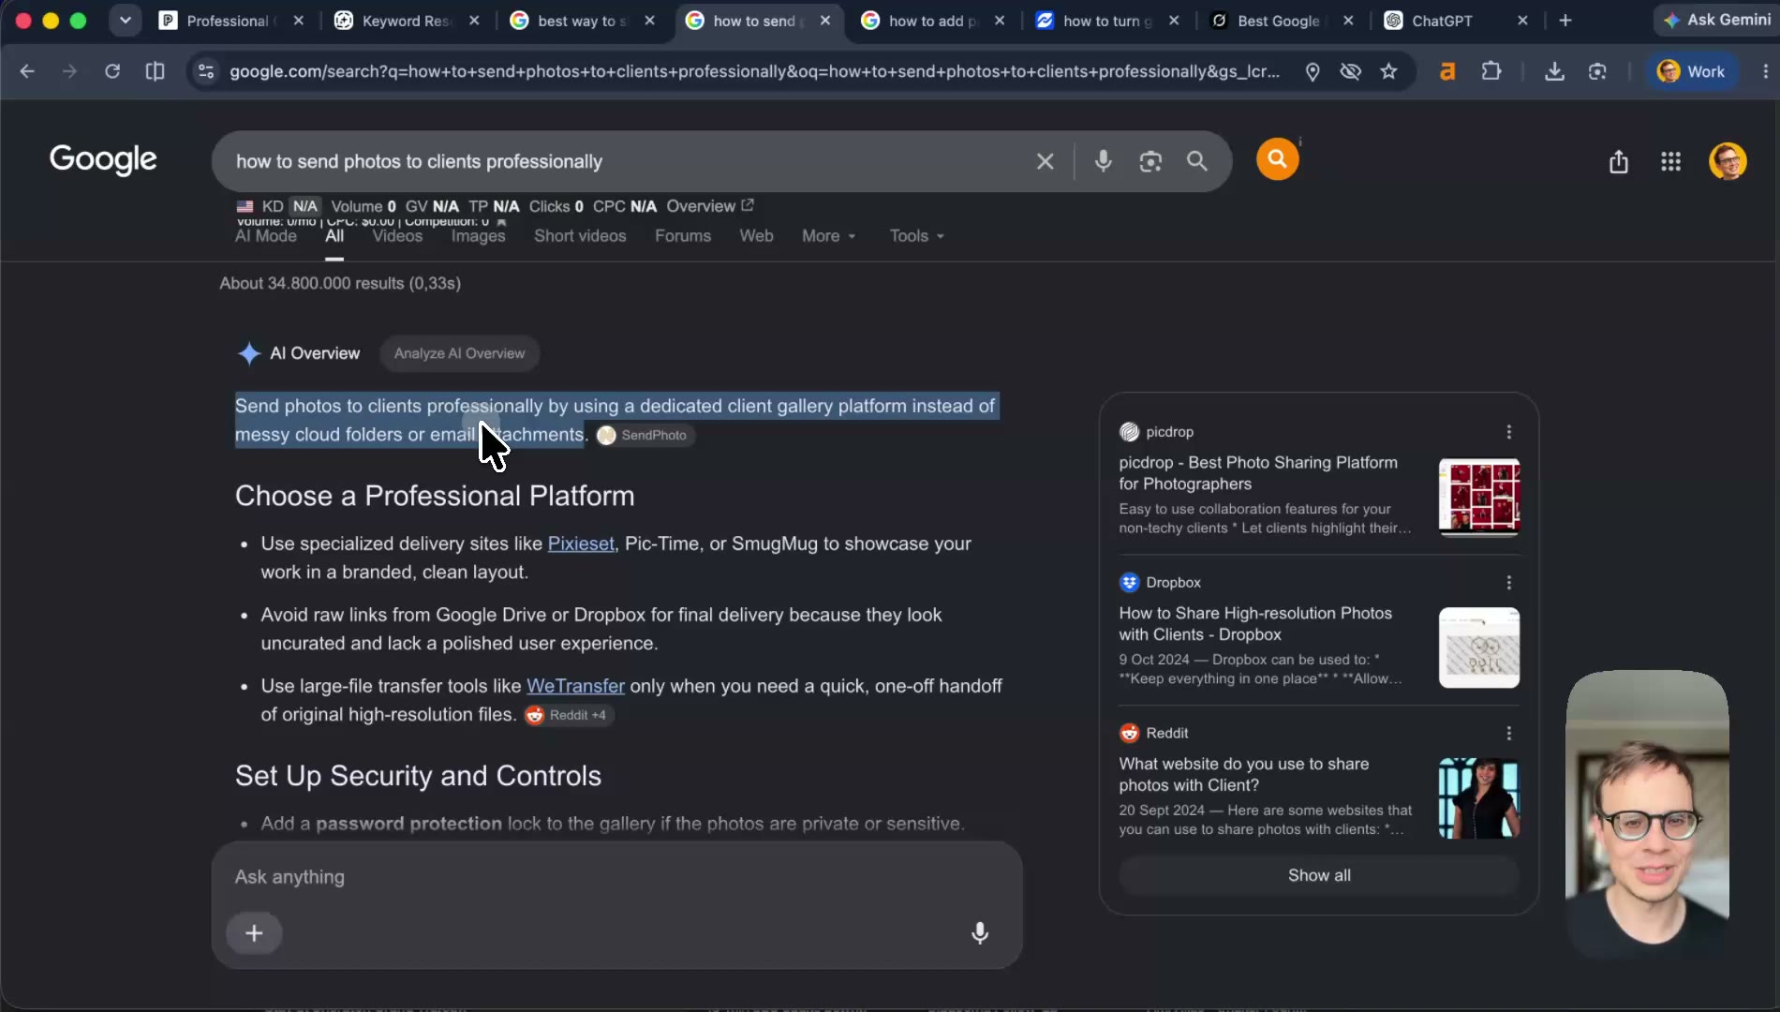This screenshot has height=1012, width=1780.
Task: Click the screenshot capture toolbar icon
Action: coord(1597,71)
